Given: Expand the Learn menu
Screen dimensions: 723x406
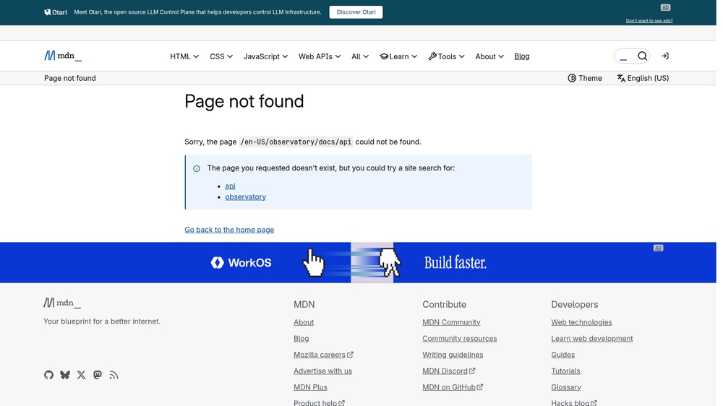Looking at the screenshot, I should (398, 56).
